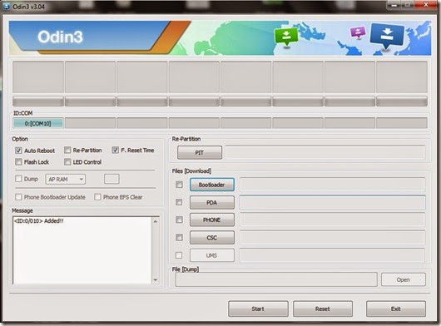Click the first progress bar slot
The height and width of the screenshot is (326, 441).
point(38,101)
